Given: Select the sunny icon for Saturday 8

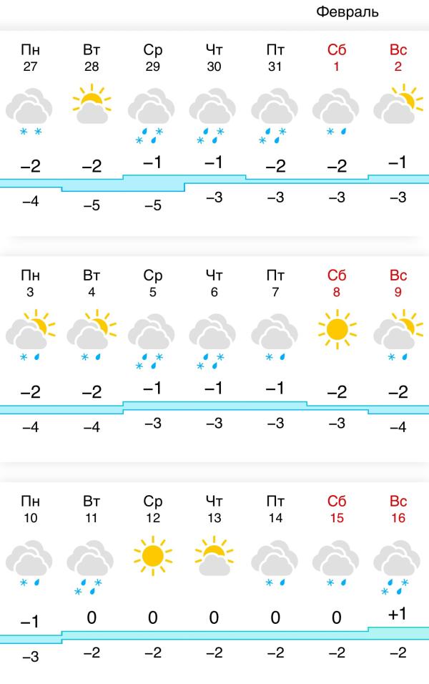Looking at the screenshot, I should [x=337, y=329].
